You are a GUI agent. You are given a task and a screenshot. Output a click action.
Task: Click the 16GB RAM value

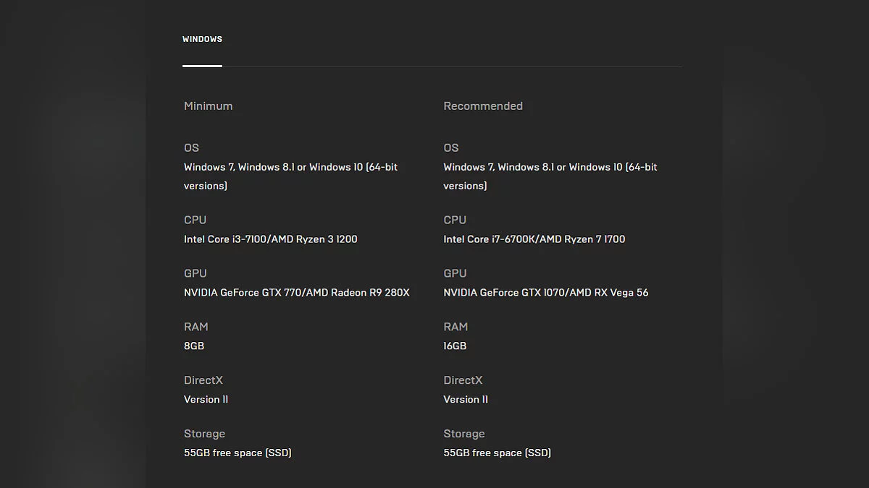click(455, 346)
